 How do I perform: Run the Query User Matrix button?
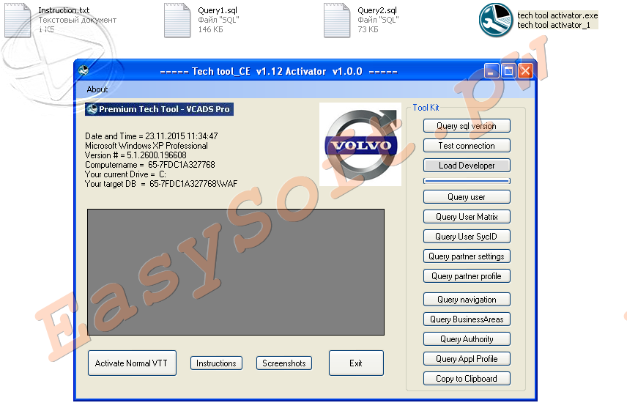pyautogui.click(x=467, y=217)
